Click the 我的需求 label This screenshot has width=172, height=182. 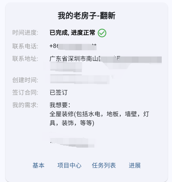pos(25,105)
